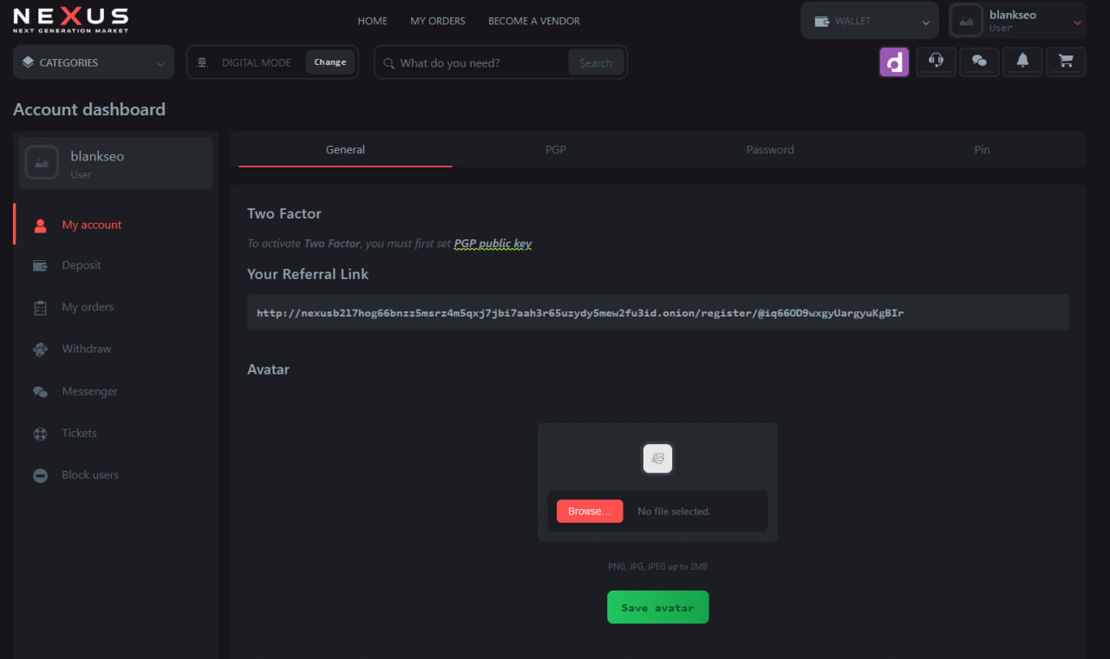This screenshot has height=659, width=1110.
Task: Open the chat bubbles icon in the header
Action: point(979,61)
